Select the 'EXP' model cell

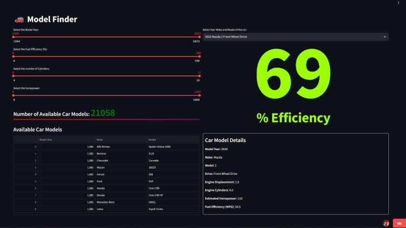point(173,181)
